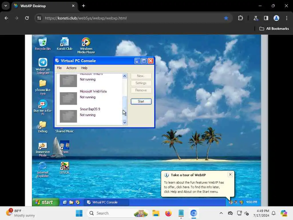Click the Virtual PC Console taskbar button
This screenshot has height=220, width=293.
106,202
